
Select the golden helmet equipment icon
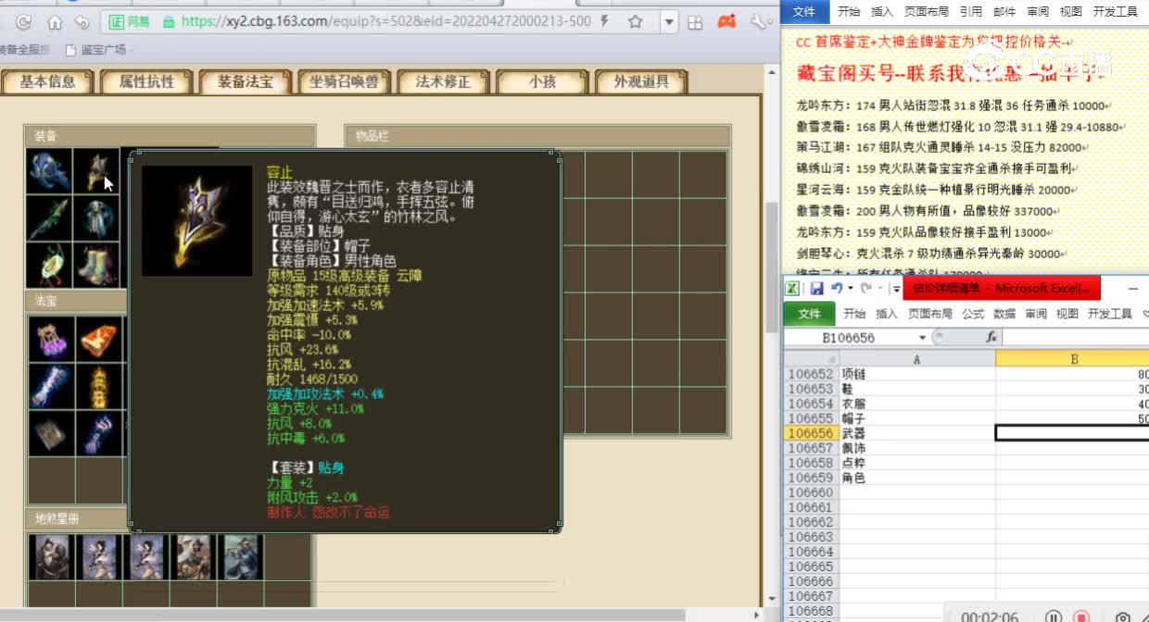[96, 172]
